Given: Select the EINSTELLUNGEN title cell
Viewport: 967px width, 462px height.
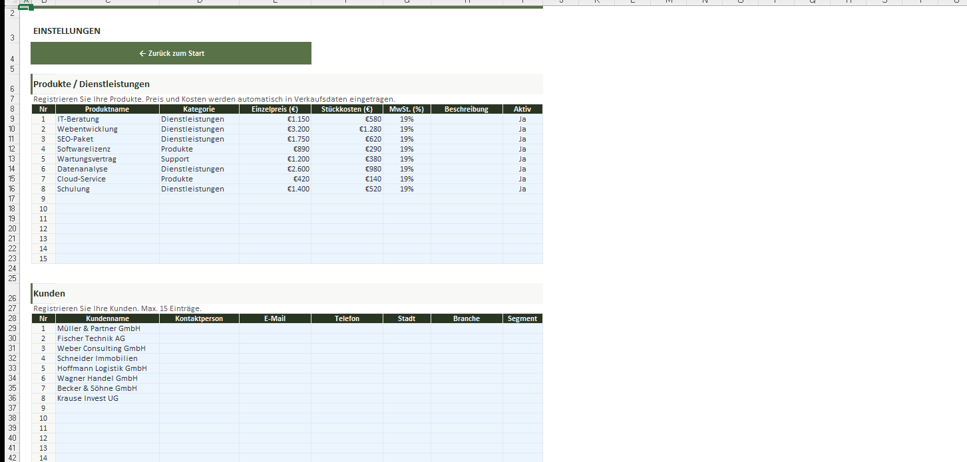Looking at the screenshot, I should tap(67, 31).
